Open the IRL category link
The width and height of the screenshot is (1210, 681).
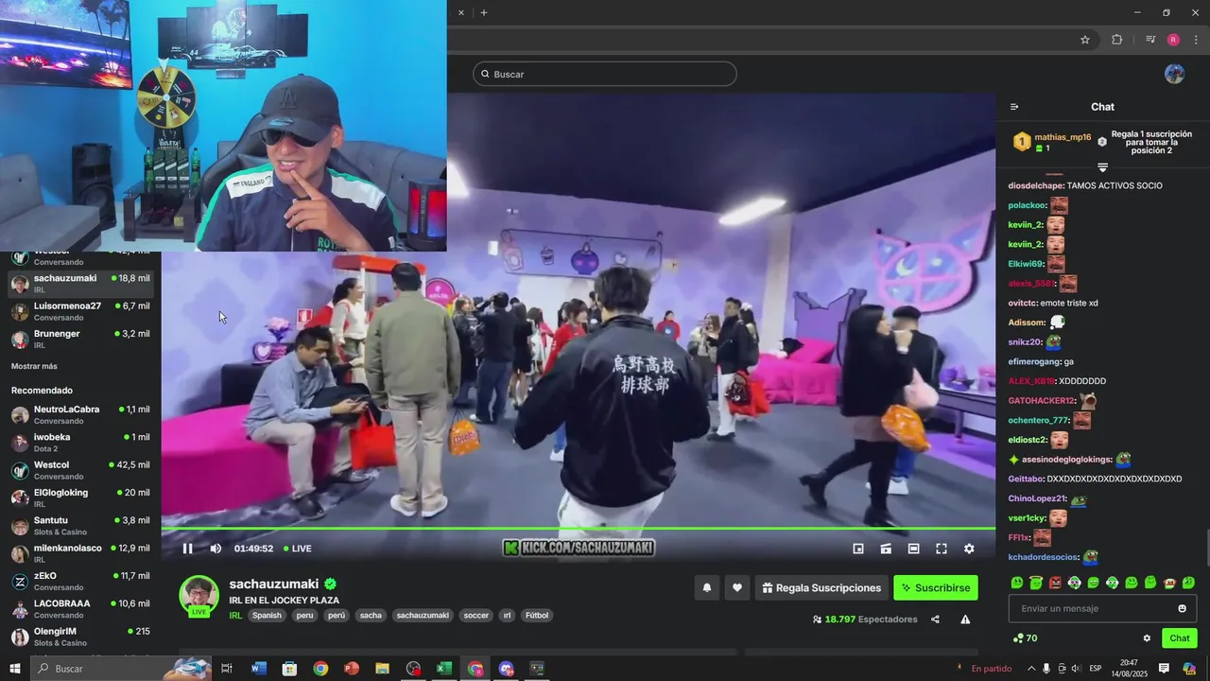(235, 615)
